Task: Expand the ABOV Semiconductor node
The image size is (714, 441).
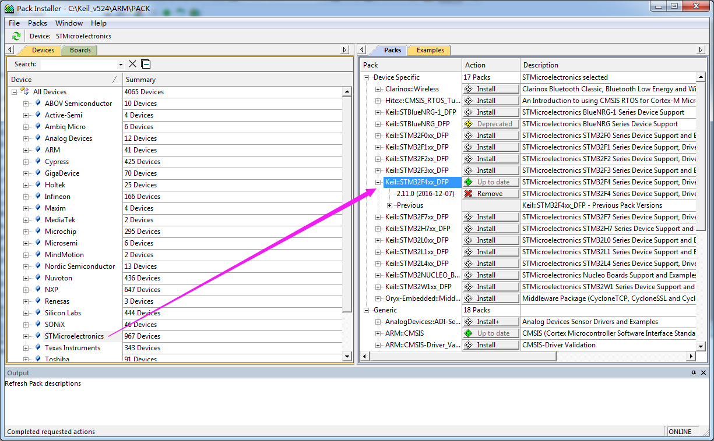Action: click(x=26, y=104)
